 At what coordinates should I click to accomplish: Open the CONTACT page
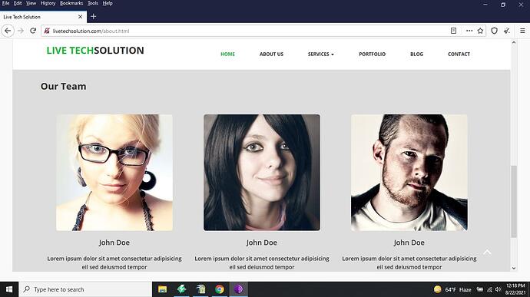pyautogui.click(x=459, y=54)
